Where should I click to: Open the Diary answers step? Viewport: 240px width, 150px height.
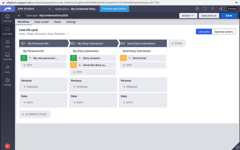pyautogui.click(x=93, y=58)
